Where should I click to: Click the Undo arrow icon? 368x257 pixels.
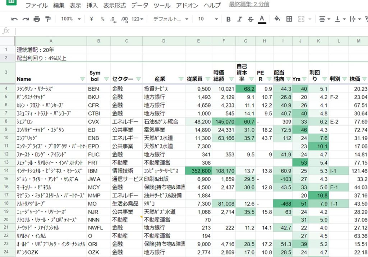[x=14, y=19]
